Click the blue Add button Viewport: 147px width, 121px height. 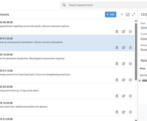coord(111,14)
